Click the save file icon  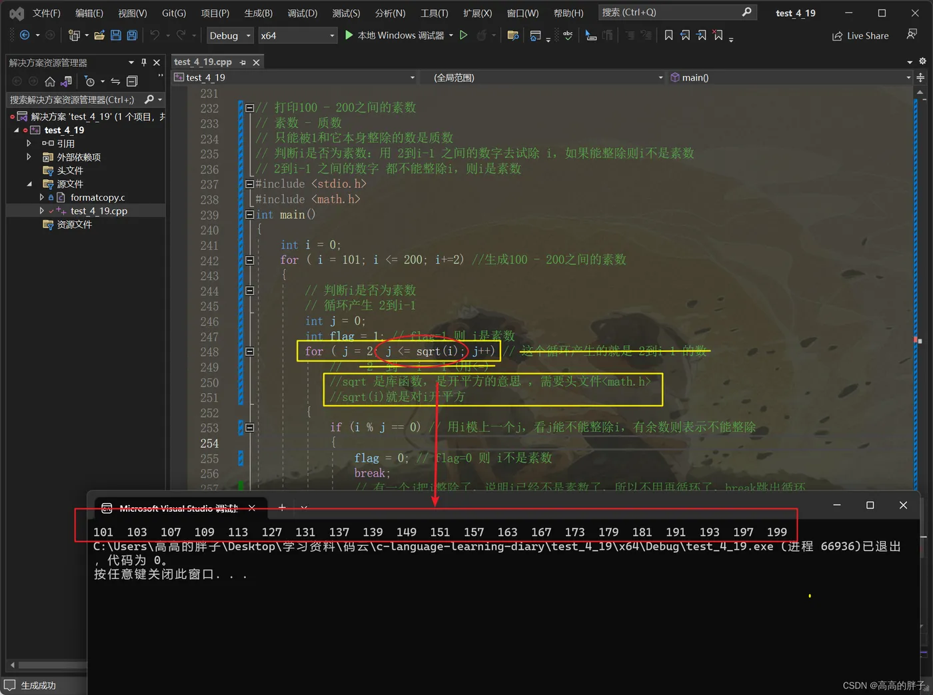pyautogui.click(x=116, y=35)
